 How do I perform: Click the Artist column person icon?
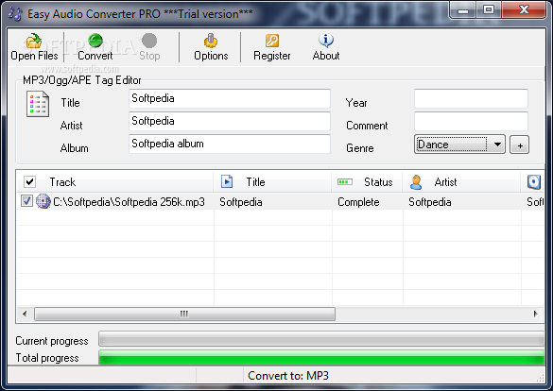coord(416,182)
